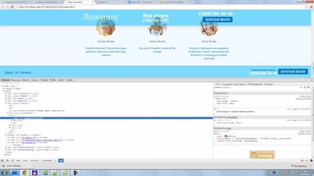
Task: Open DOM Breakpoints sidebar tab
Action: 255,85
